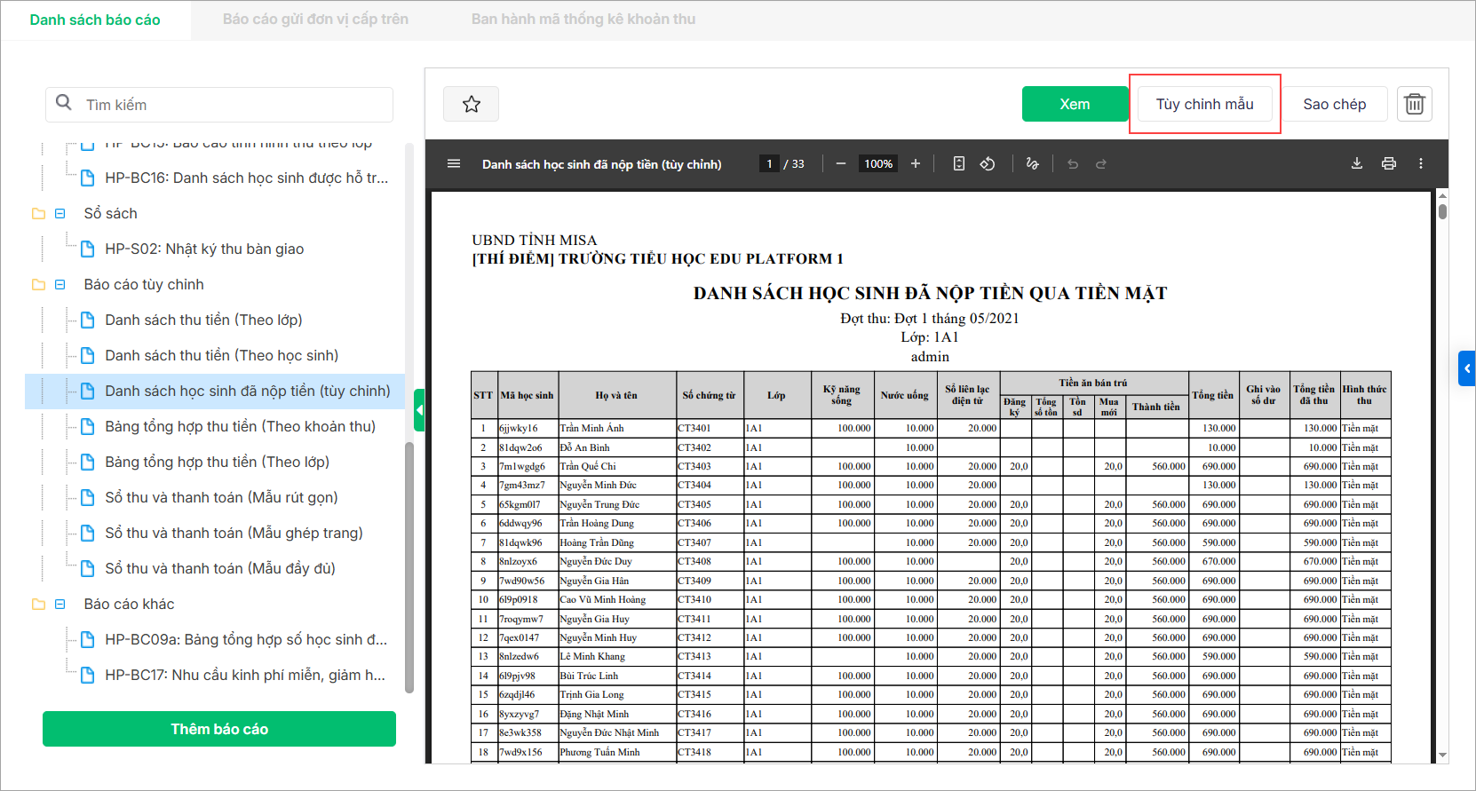Click the green Xem button
Image resolution: width=1476 pixels, height=791 pixels.
click(x=1075, y=104)
